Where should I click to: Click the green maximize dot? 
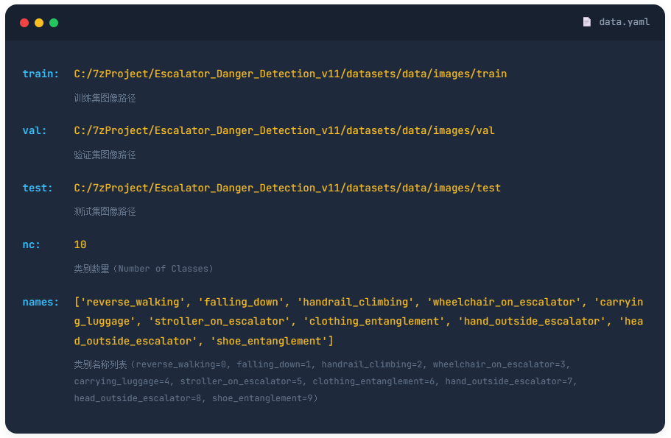click(54, 23)
